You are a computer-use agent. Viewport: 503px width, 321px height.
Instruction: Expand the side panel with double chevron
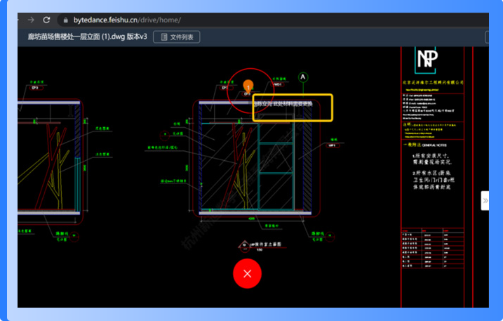click(x=485, y=200)
